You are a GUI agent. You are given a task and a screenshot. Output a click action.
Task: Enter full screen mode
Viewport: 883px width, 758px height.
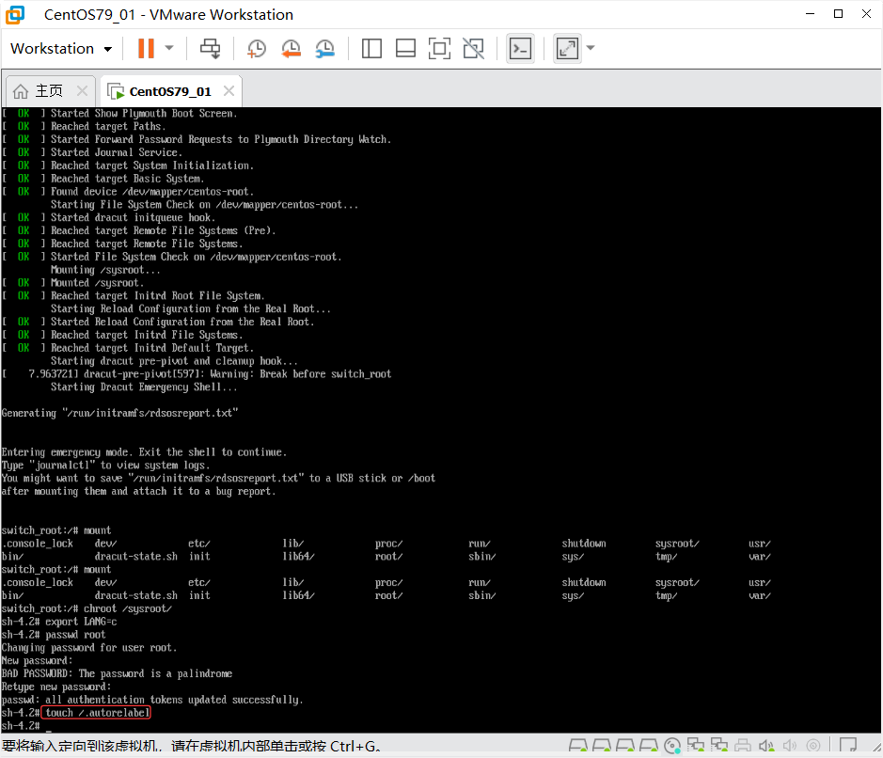439,48
